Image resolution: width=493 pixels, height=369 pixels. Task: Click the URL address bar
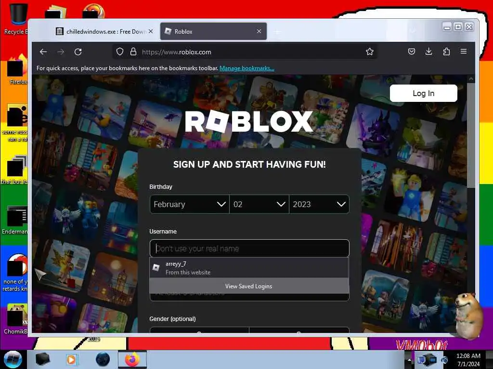(245, 52)
